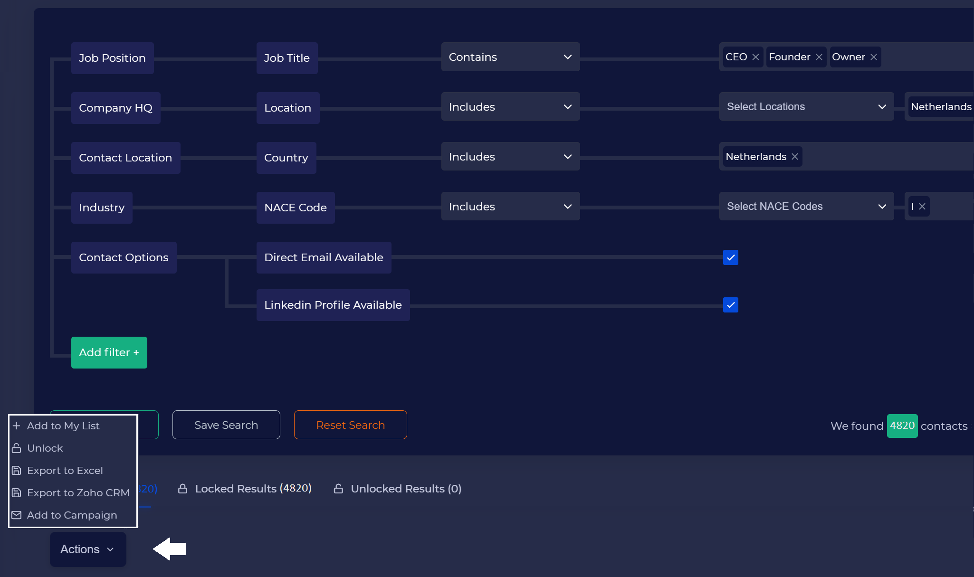The width and height of the screenshot is (974, 577).
Task: Remove the Owner tag
Action: click(874, 57)
